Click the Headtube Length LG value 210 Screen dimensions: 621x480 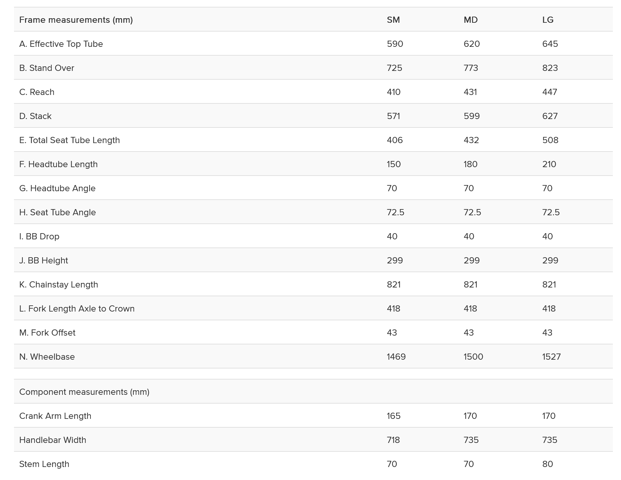[549, 164]
